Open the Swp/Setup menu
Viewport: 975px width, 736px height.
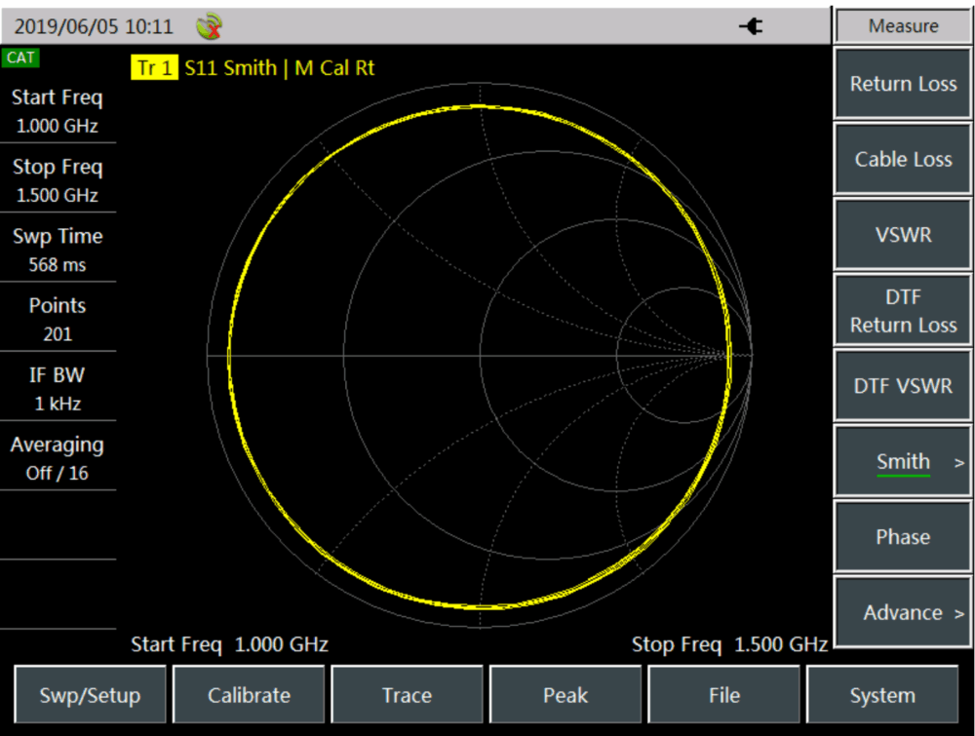pyautogui.click(x=90, y=695)
